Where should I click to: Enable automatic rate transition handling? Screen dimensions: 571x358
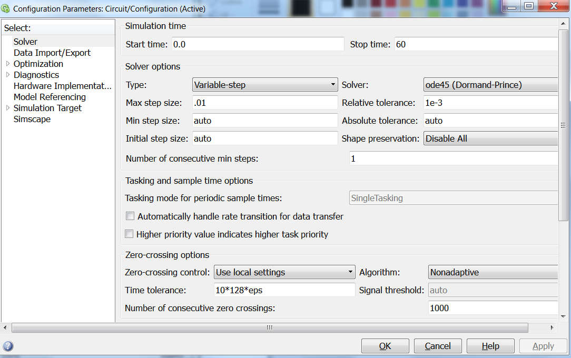click(129, 216)
